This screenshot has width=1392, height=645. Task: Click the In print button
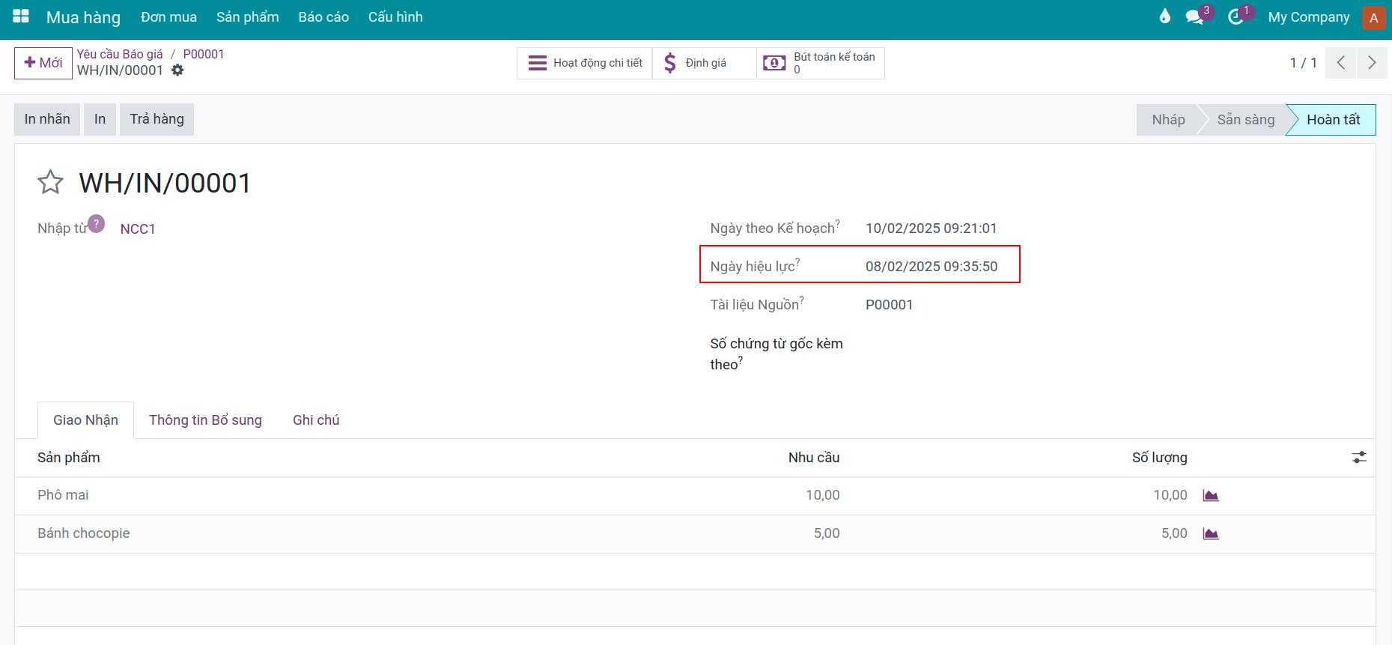tap(100, 119)
